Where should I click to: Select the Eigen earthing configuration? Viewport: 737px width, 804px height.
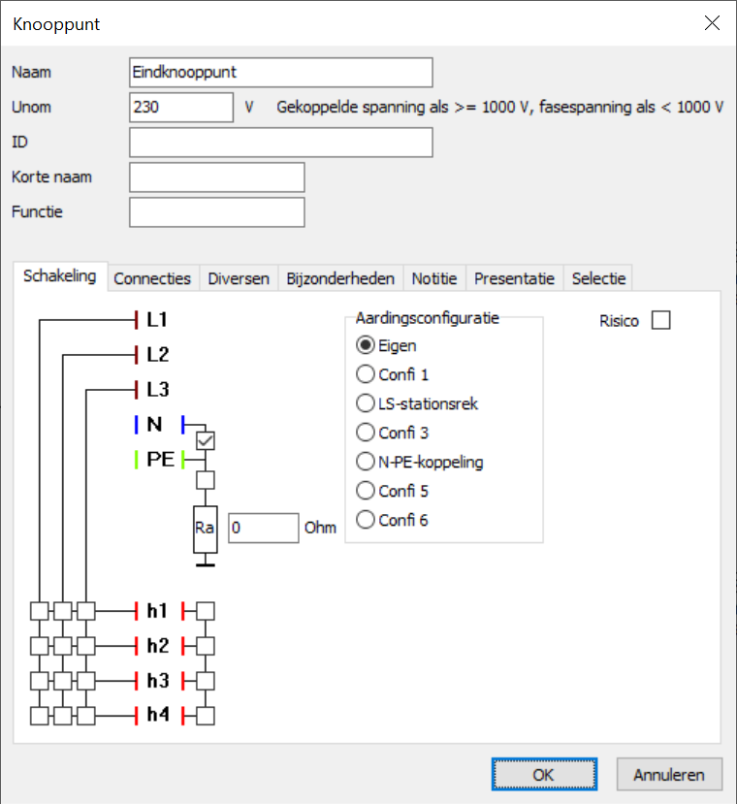tap(366, 345)
